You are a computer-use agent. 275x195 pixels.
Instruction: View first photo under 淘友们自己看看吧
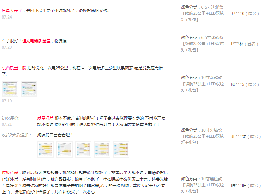(x=45, y=150)
